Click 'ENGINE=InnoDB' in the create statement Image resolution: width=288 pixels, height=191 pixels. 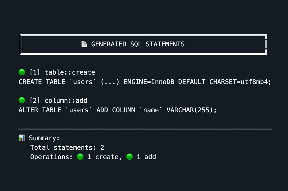tap(149, 82)
